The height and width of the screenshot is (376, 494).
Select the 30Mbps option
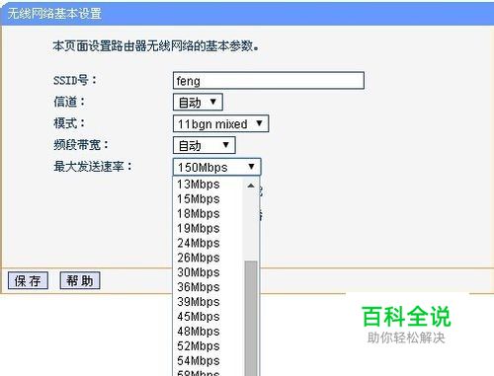pos(208,272)
